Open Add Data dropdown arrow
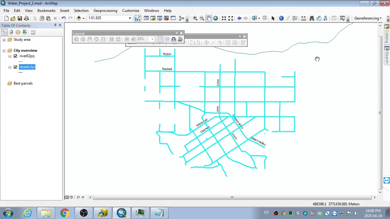Image resolution: width=390 pixels, height=219 pixels. point(83,18)
